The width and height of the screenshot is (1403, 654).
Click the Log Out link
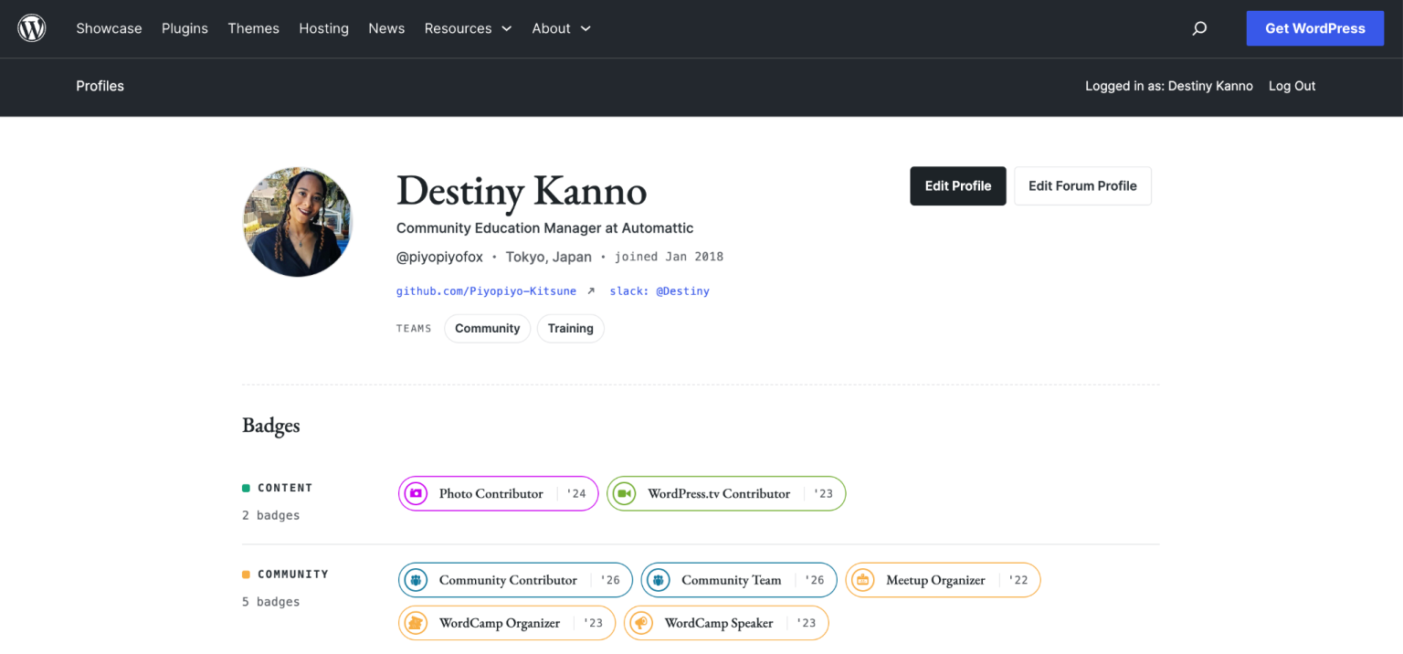1292,86
